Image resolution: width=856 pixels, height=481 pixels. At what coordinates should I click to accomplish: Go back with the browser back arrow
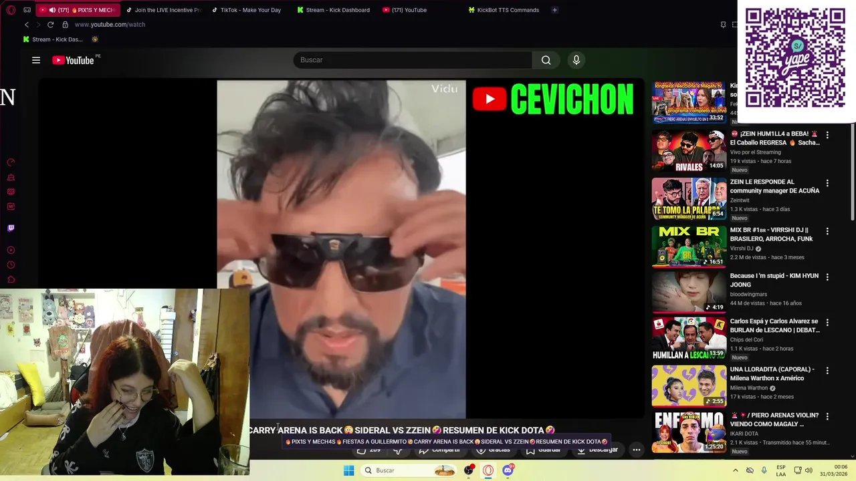click(x=27, y=25)
